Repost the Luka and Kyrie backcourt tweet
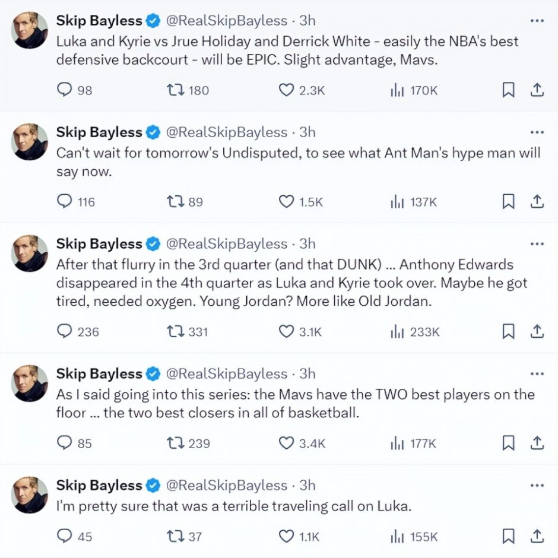558x558 pixels. point(176,90)
